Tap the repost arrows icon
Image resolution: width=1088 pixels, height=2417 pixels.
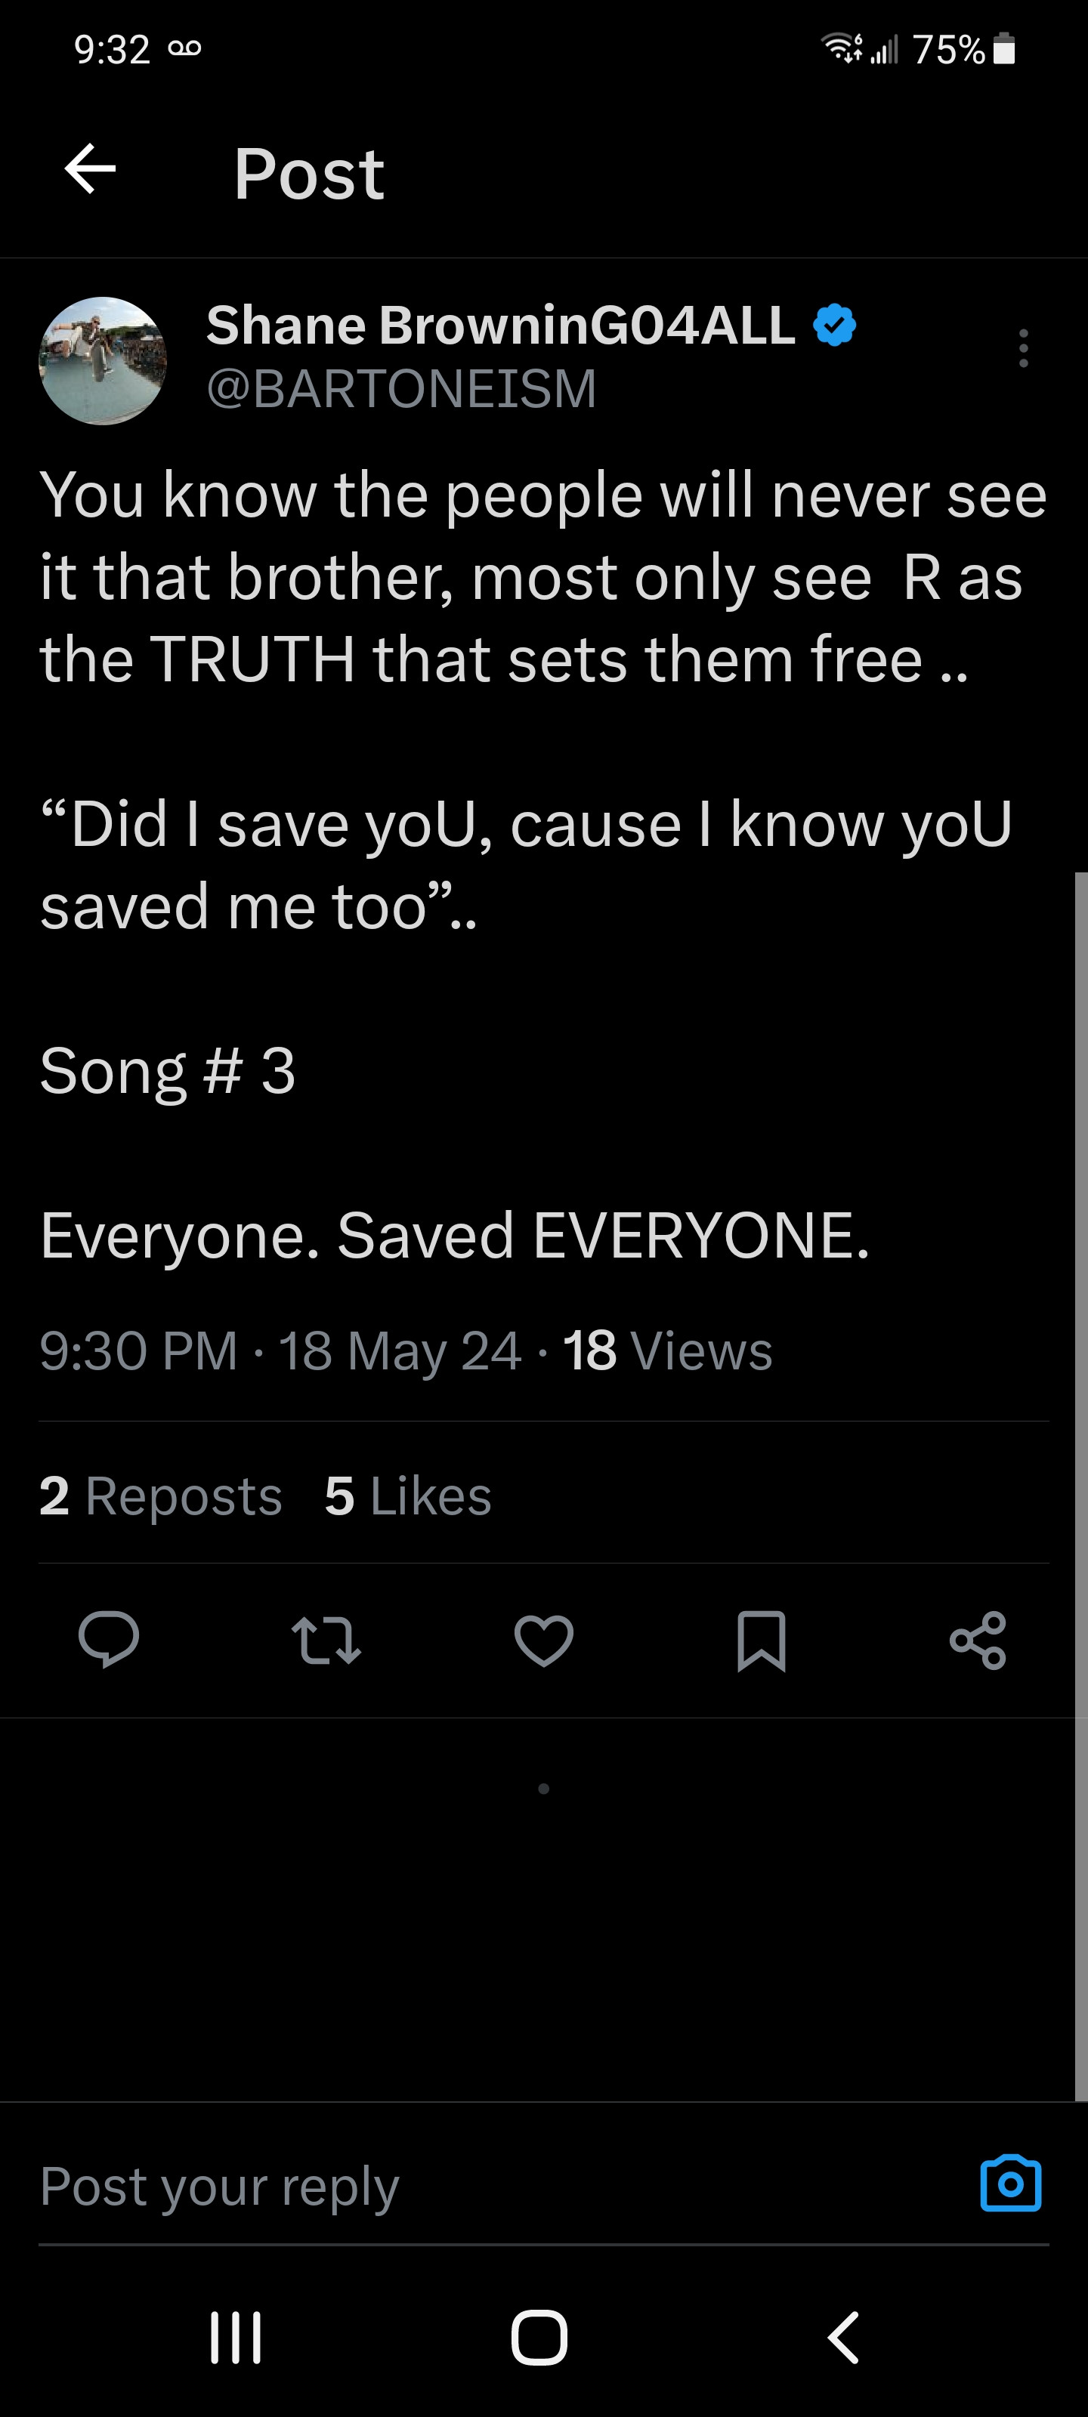click(x=326, y=1640)
